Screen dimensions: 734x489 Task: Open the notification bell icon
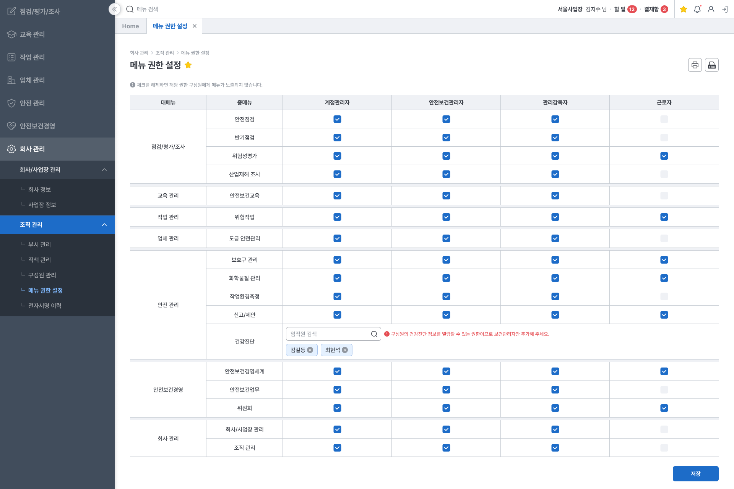pyautogui.click(x=697, y=9)
